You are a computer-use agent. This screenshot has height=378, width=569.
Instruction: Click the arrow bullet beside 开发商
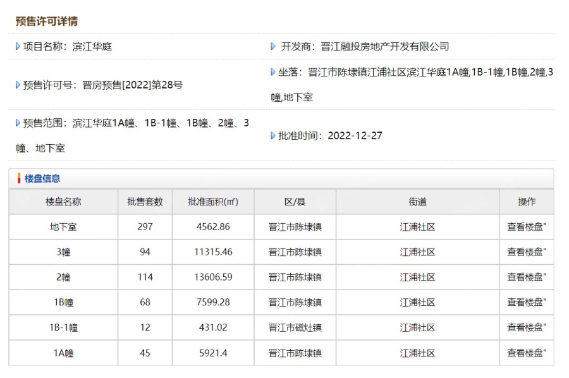click(x=273, y=46)
